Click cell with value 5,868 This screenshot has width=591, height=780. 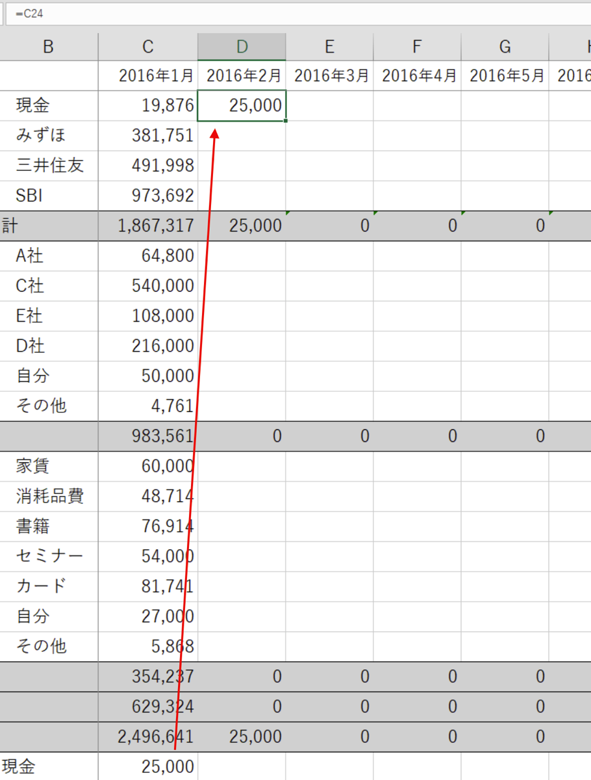148,646
